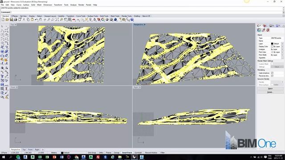Viewport: 285px width, 160px height.
Task: Click the Print icon in Standard toolbar
Action: tap(16, 20)
